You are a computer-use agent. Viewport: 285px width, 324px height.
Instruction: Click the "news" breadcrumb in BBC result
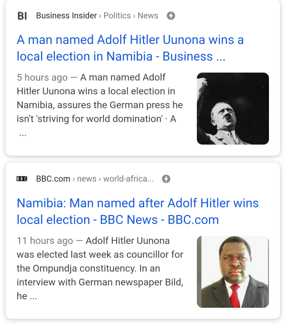pos(87,179)
